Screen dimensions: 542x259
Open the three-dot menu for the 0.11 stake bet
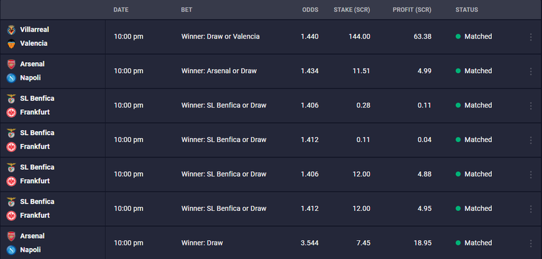[x=531, y=140]
